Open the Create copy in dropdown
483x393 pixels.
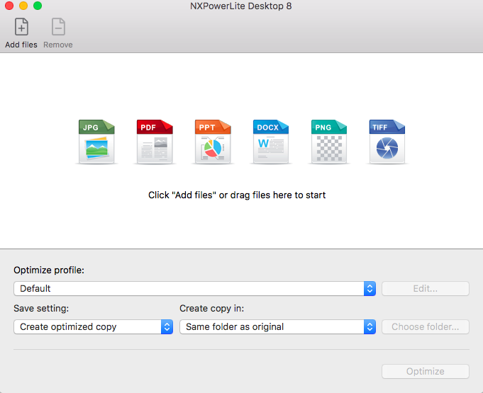pyautogui.click(x=277, y=326)
